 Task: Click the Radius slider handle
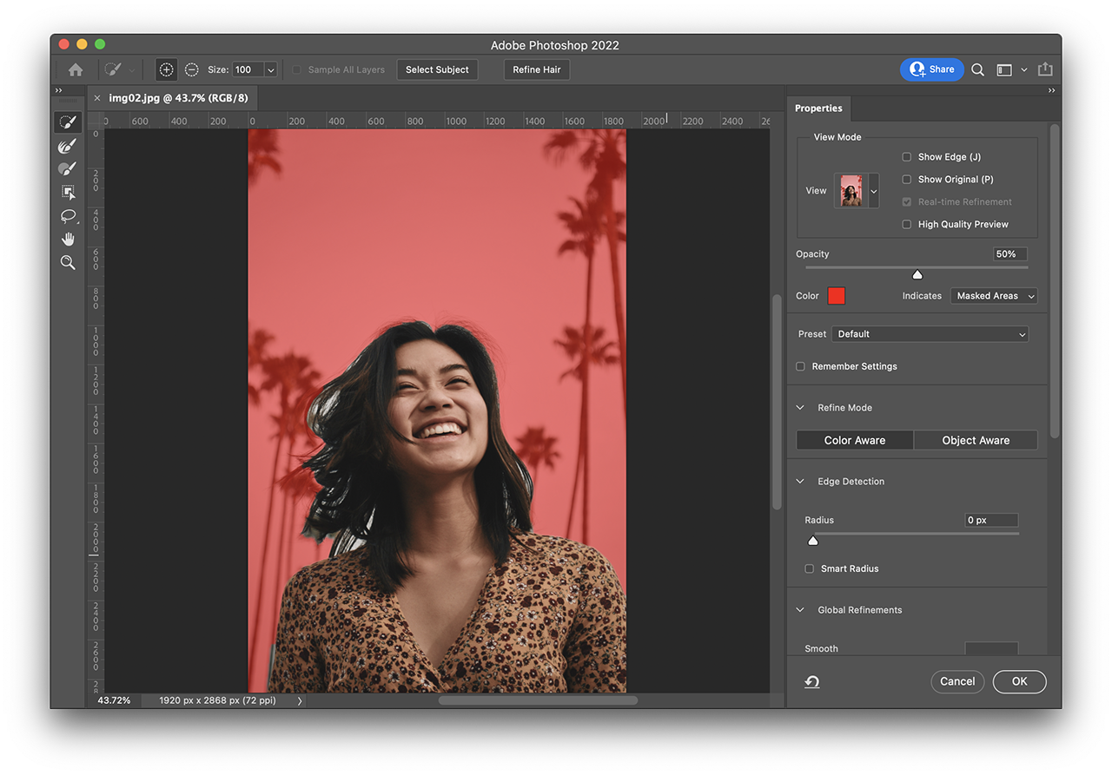pyautogui.click(x=813, y=541)
